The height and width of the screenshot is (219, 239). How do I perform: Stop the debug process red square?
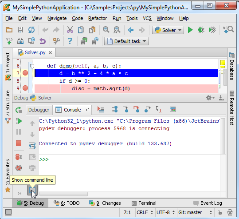pos(19,143)
